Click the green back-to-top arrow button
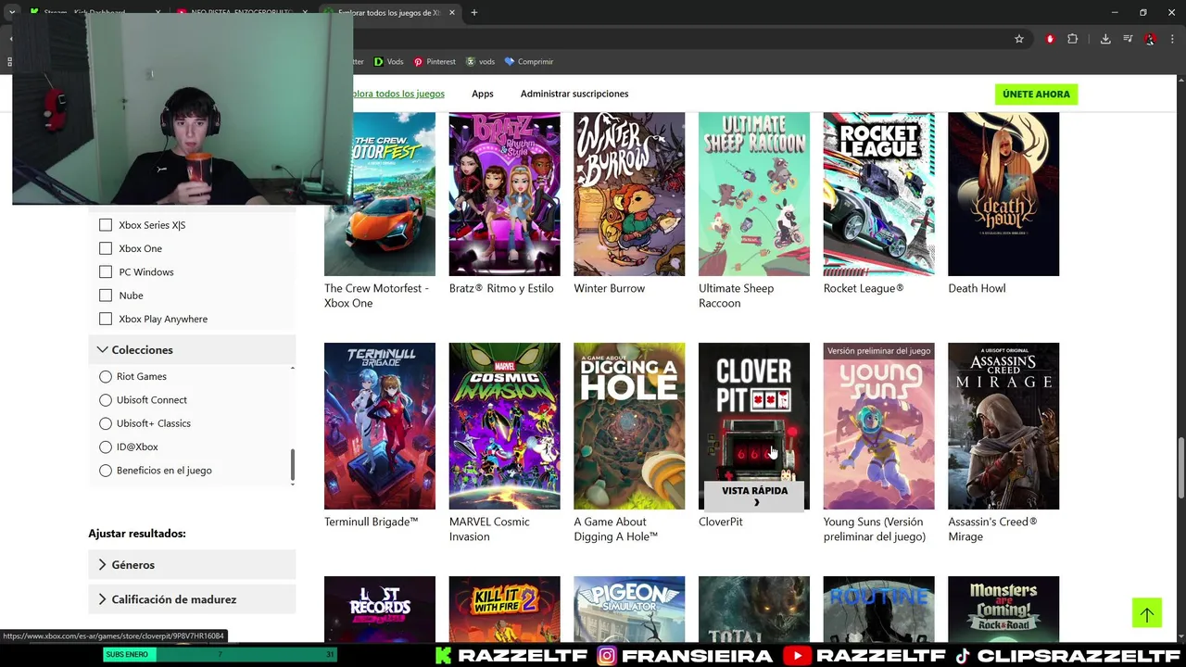The height and width of the screenshot is (667, 1186). [1146, 613]
